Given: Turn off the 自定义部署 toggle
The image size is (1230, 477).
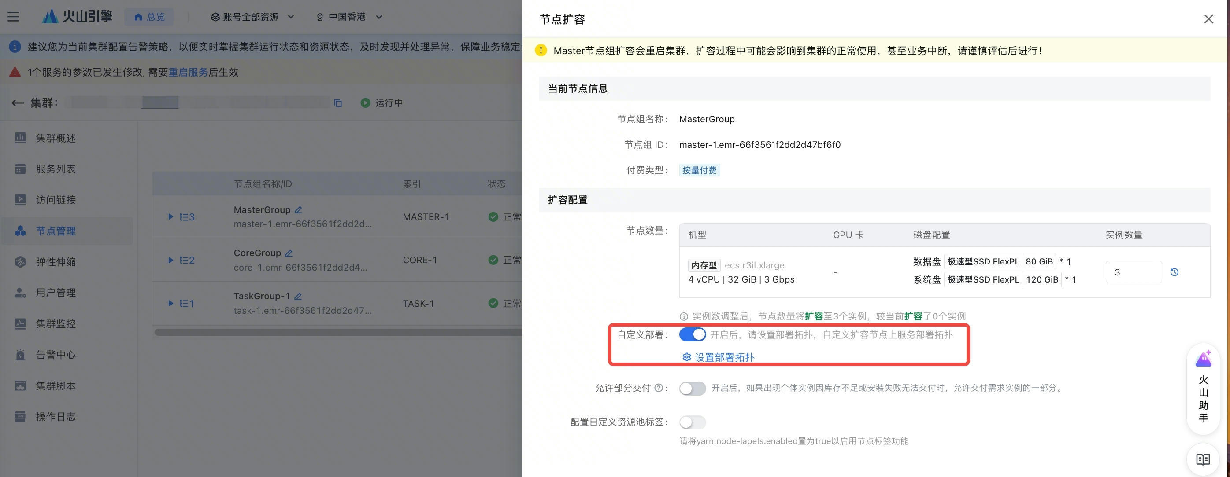Looking at the screenshot, I should (693, 334).
